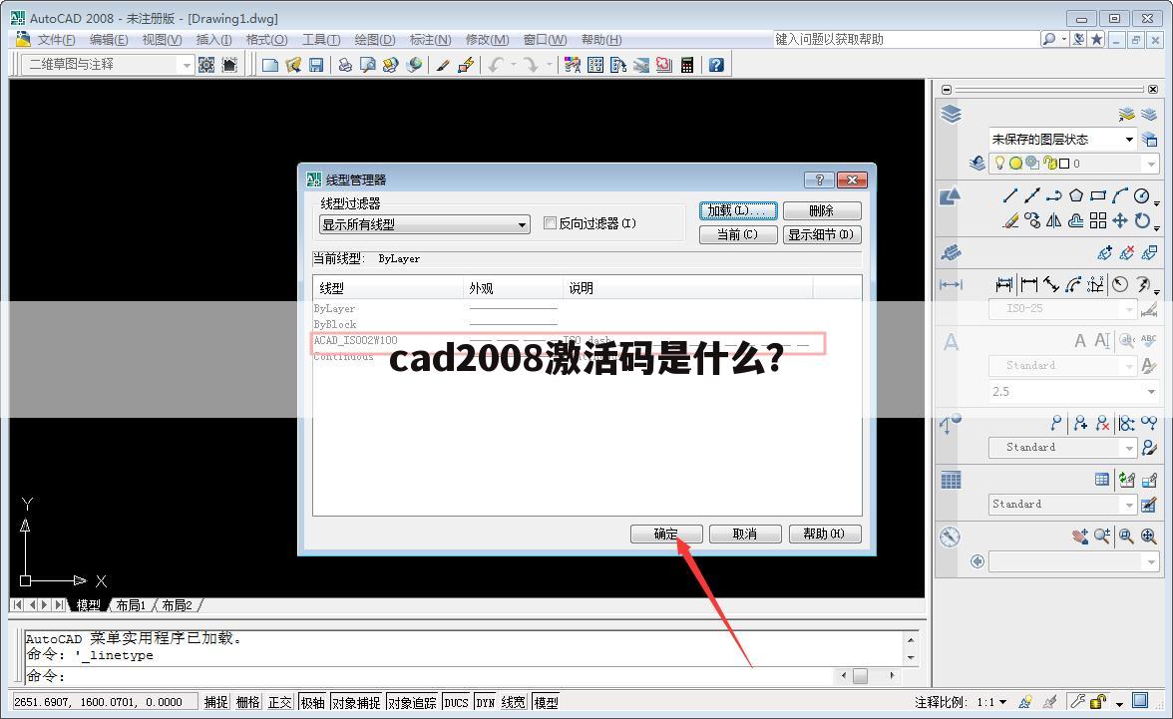
Task: Select the Aligned dimension tool
Action: tap(1050, 284)
